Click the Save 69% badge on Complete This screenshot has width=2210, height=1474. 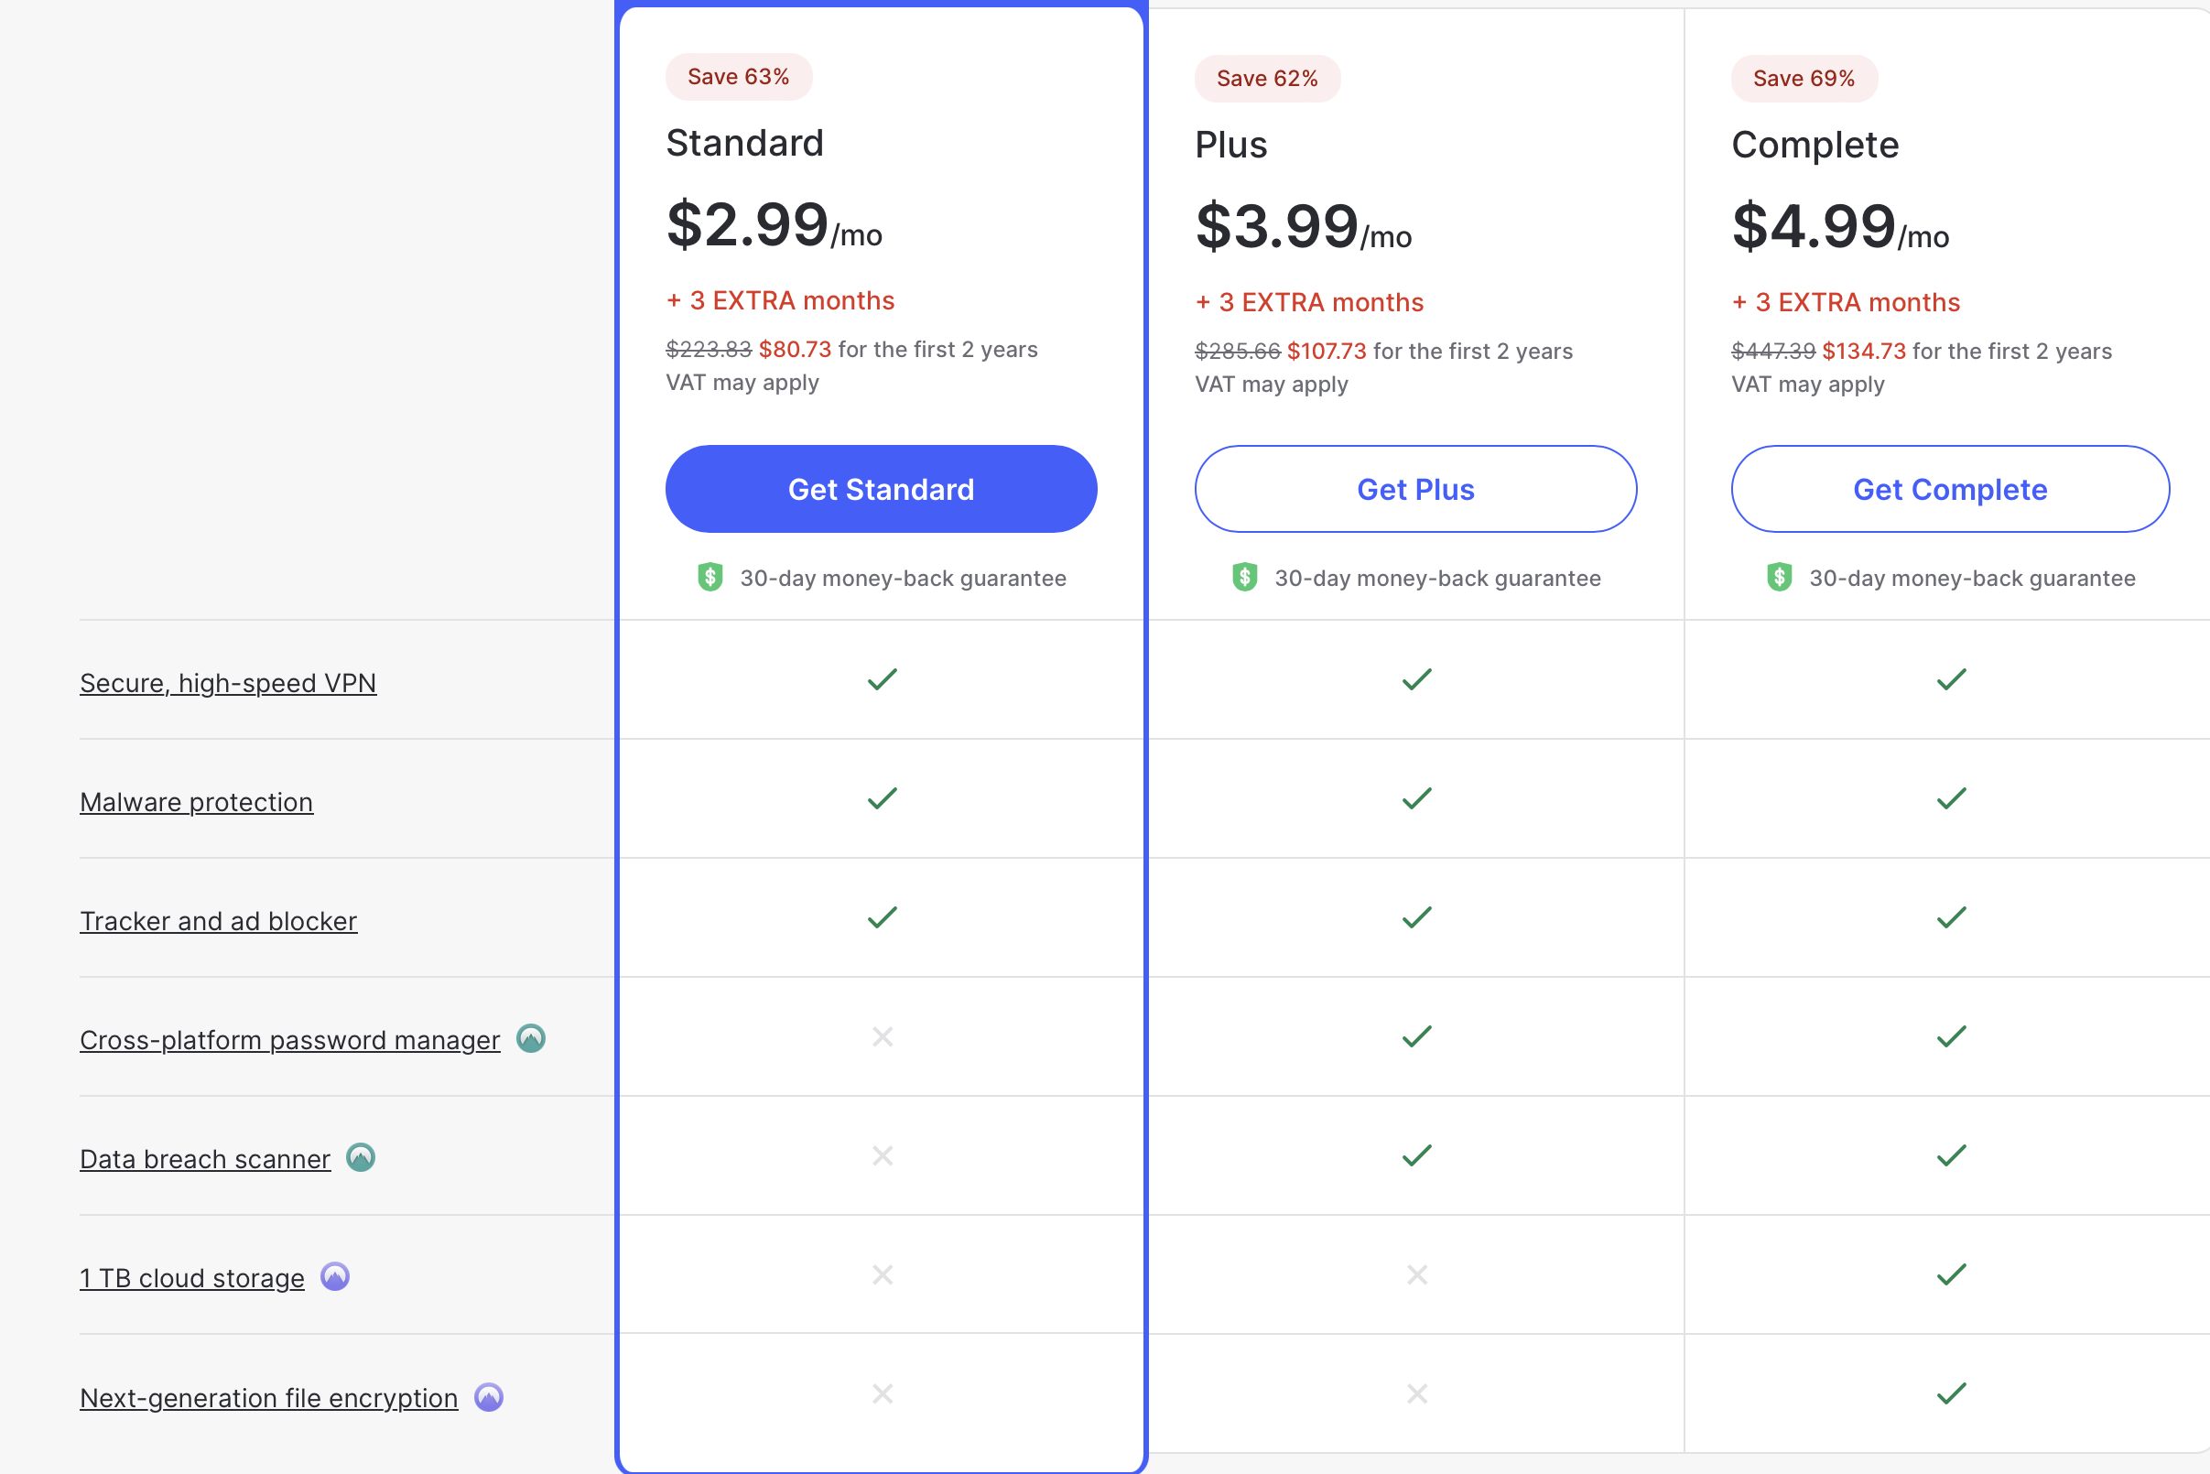(x=1803, y=78)
